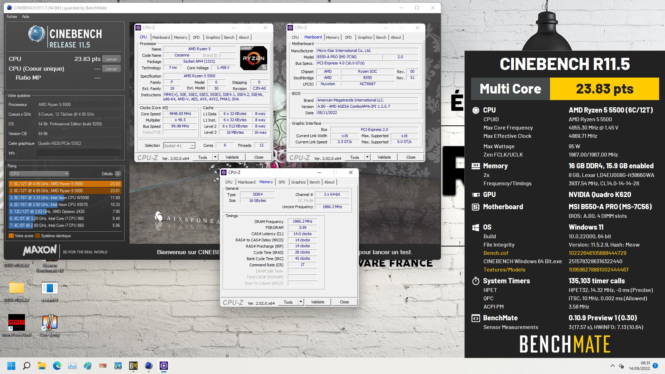This screenshot has height=374, width=665.
Task: Switch to Mainboard tab in first CPU-Z
Action: coord(161,37)
